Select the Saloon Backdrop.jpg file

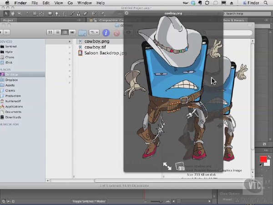coord(105,53)
